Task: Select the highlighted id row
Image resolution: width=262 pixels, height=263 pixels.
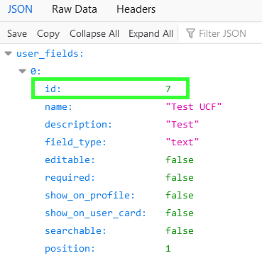Action: (110, 89)
